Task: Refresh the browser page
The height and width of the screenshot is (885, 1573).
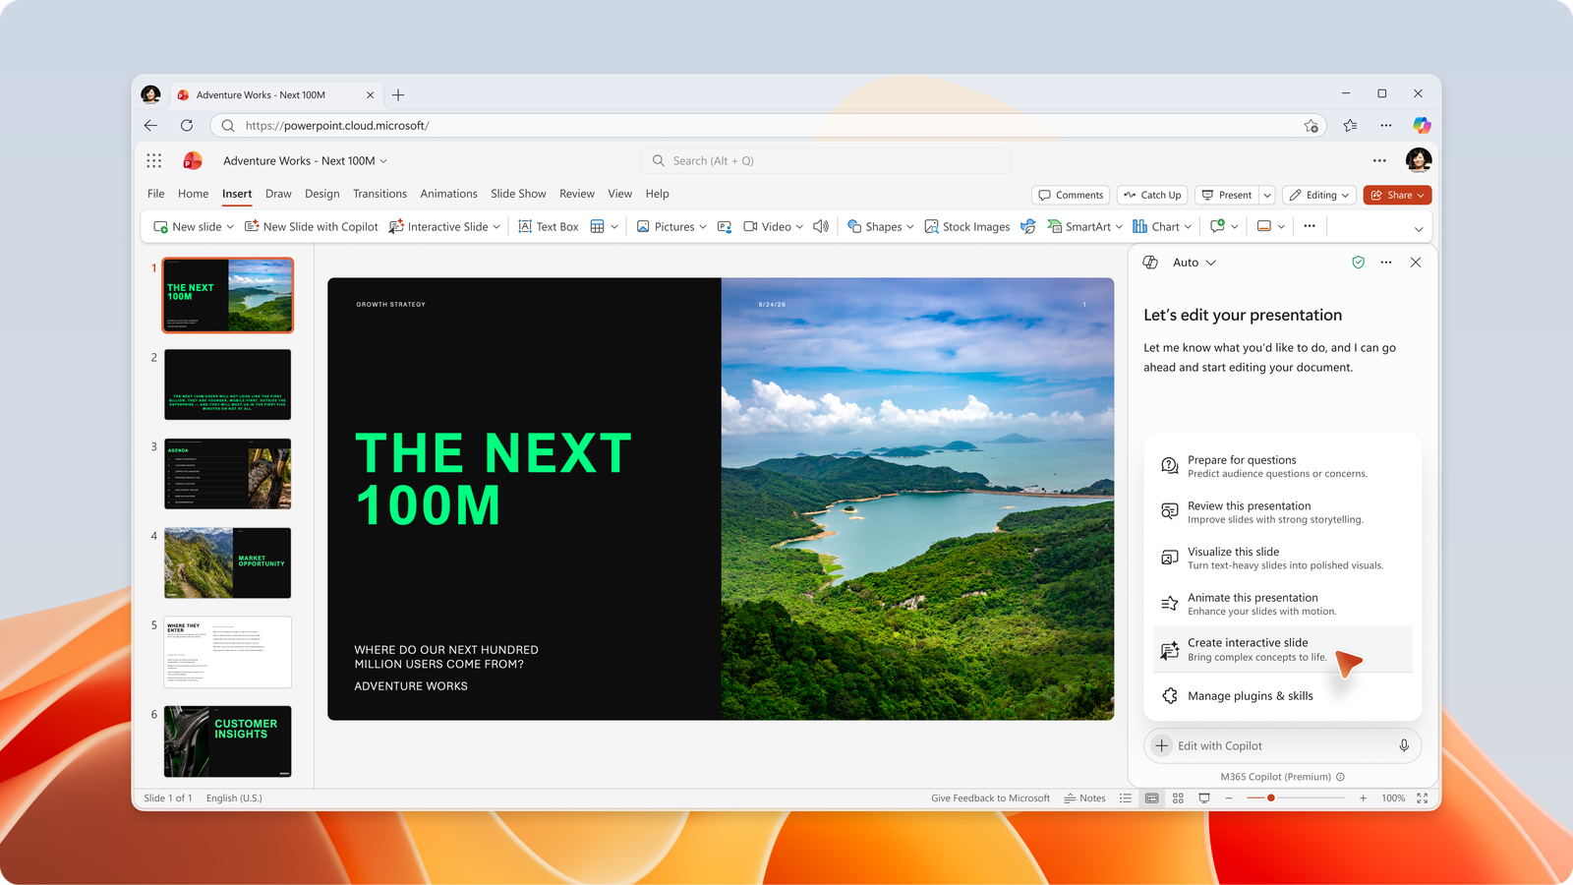Action: (187, 125)
